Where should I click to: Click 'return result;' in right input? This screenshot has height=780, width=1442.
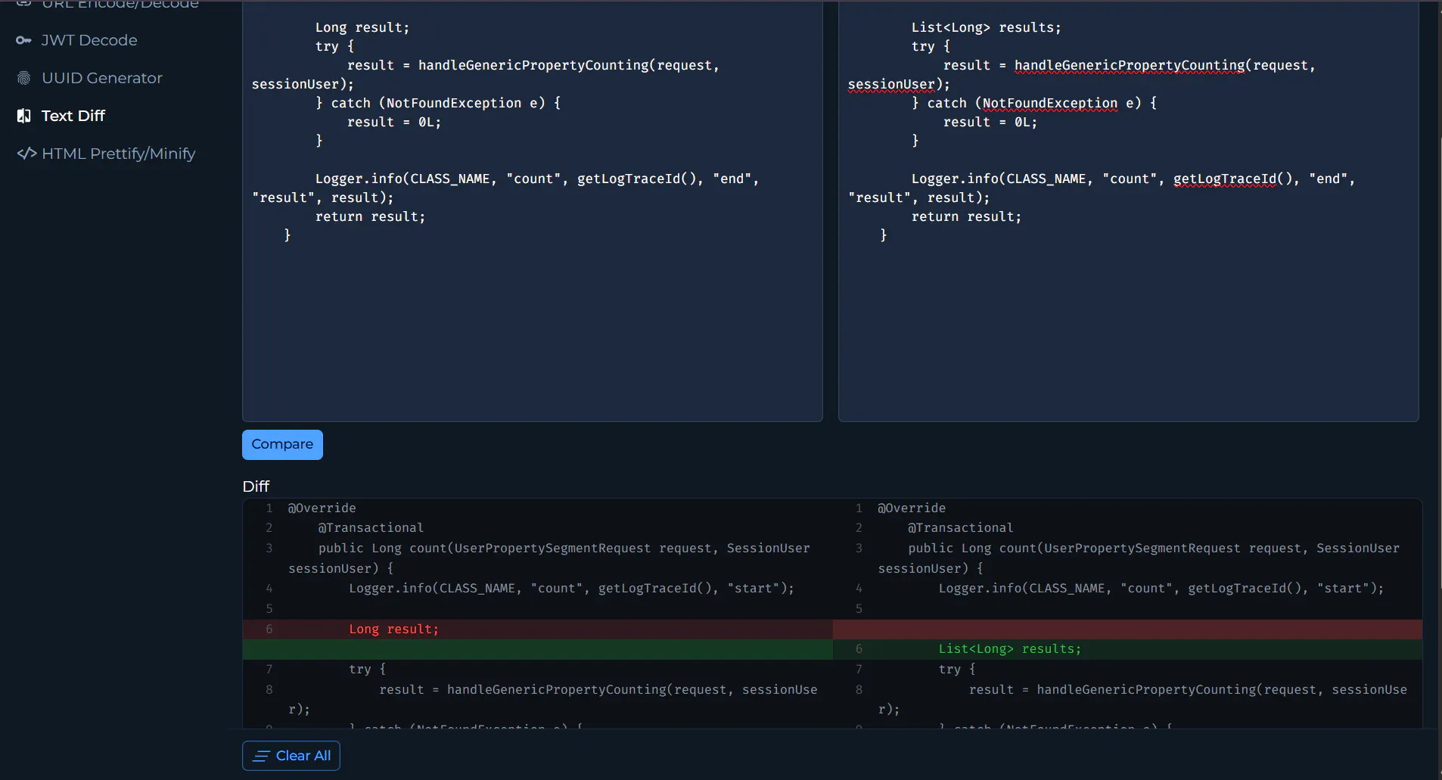point(966,216)
